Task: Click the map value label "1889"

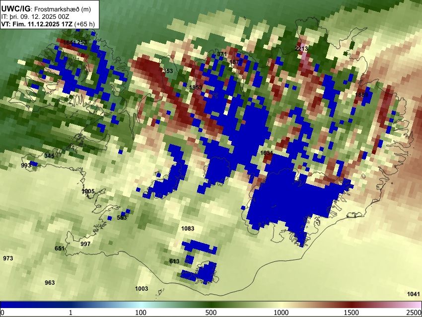Action: (361, 95)
